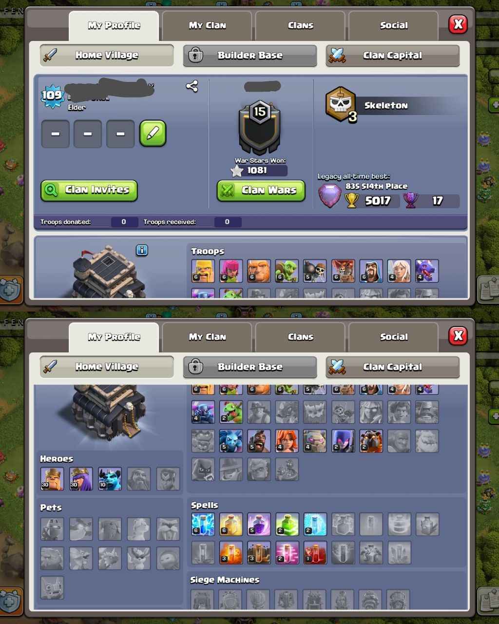Screen dimensions: 499x624
Task: Tap the Legacy all-time best trophy count
Action: point(378,200)
